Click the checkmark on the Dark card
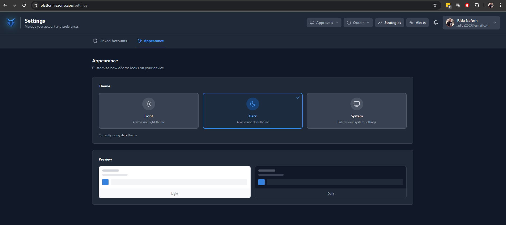 point(298,97)
